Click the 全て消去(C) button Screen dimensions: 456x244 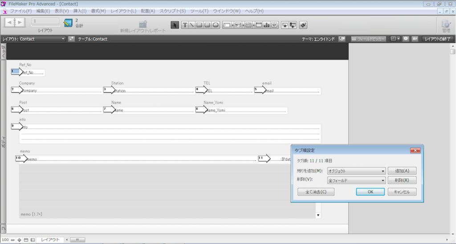tap(316, 192)
